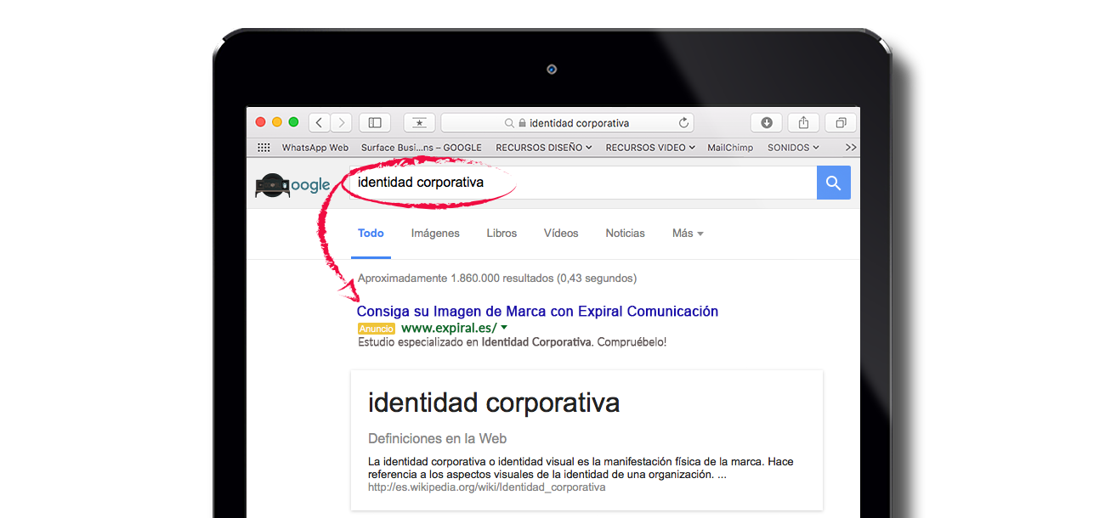The height and width of the screenshot is (518, 1105).
Task: Expand RECURSOS DISEÑO bookmarks folder
Action: [544, 147]
